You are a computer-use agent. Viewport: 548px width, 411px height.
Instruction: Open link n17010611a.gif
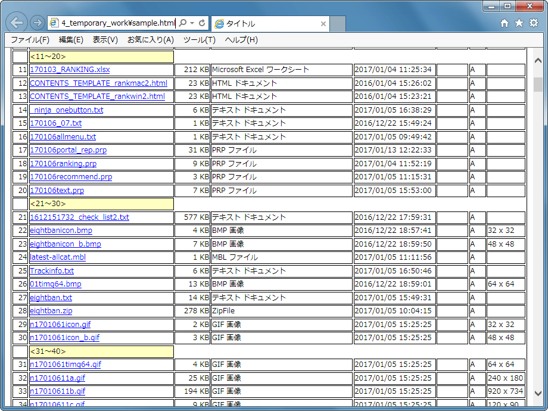click(58, 378)
